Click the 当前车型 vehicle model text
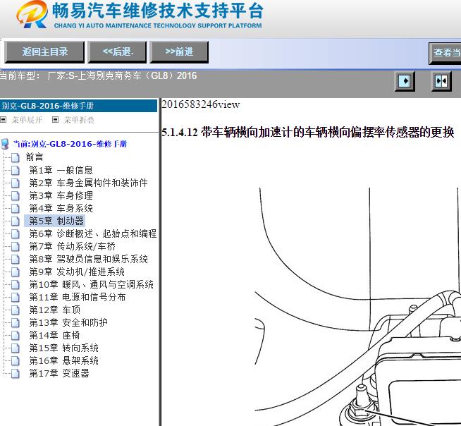The height and width of the screenshot is (426, 461). click(98, 76)
